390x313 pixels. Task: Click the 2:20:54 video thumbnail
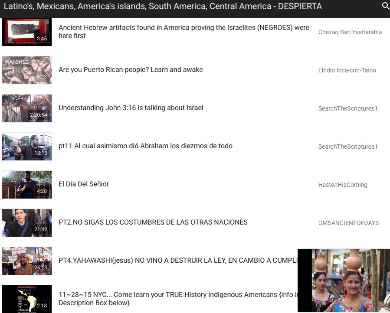[x=26, y=108]
